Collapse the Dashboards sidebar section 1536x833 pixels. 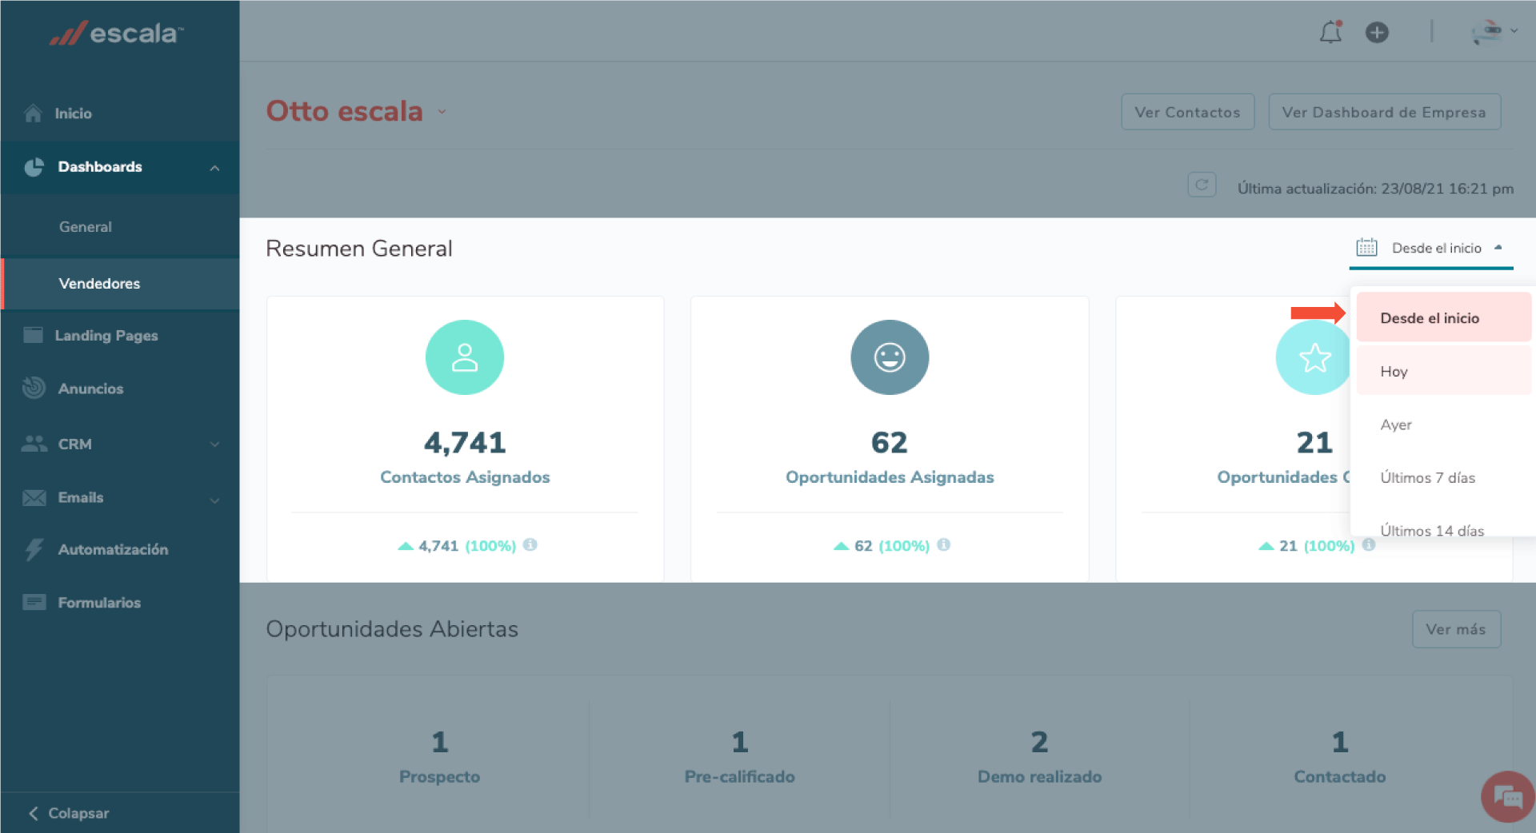tap(214, 168)
